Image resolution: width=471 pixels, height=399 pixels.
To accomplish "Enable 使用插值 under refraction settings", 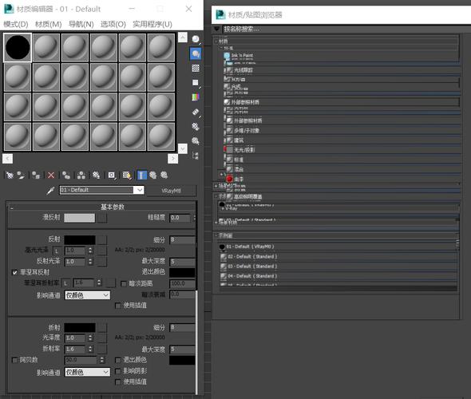I will 118,382.
